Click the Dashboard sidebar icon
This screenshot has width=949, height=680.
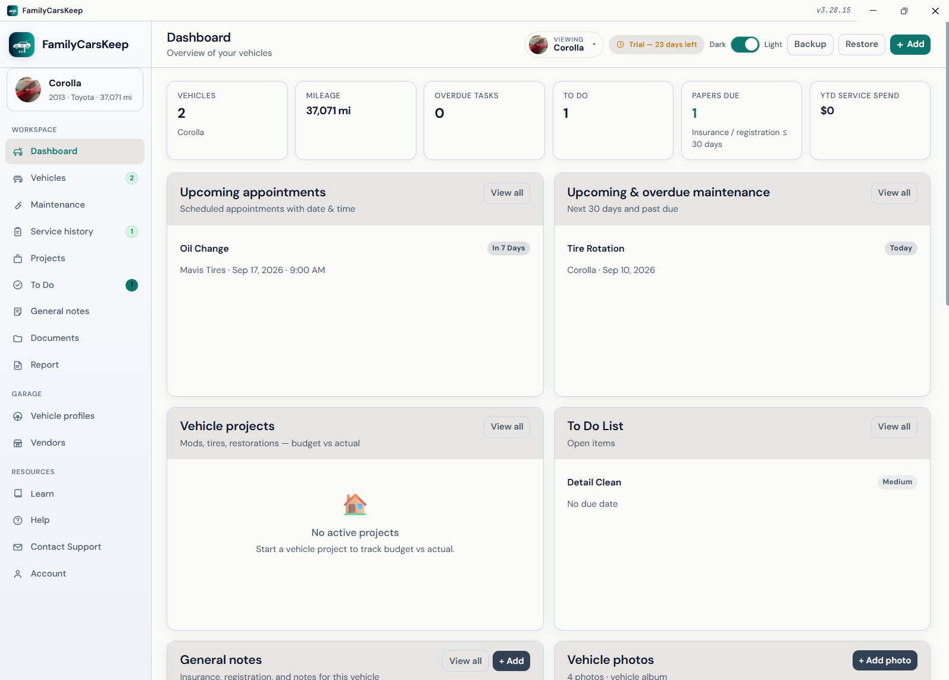click(x=18, y=152)
